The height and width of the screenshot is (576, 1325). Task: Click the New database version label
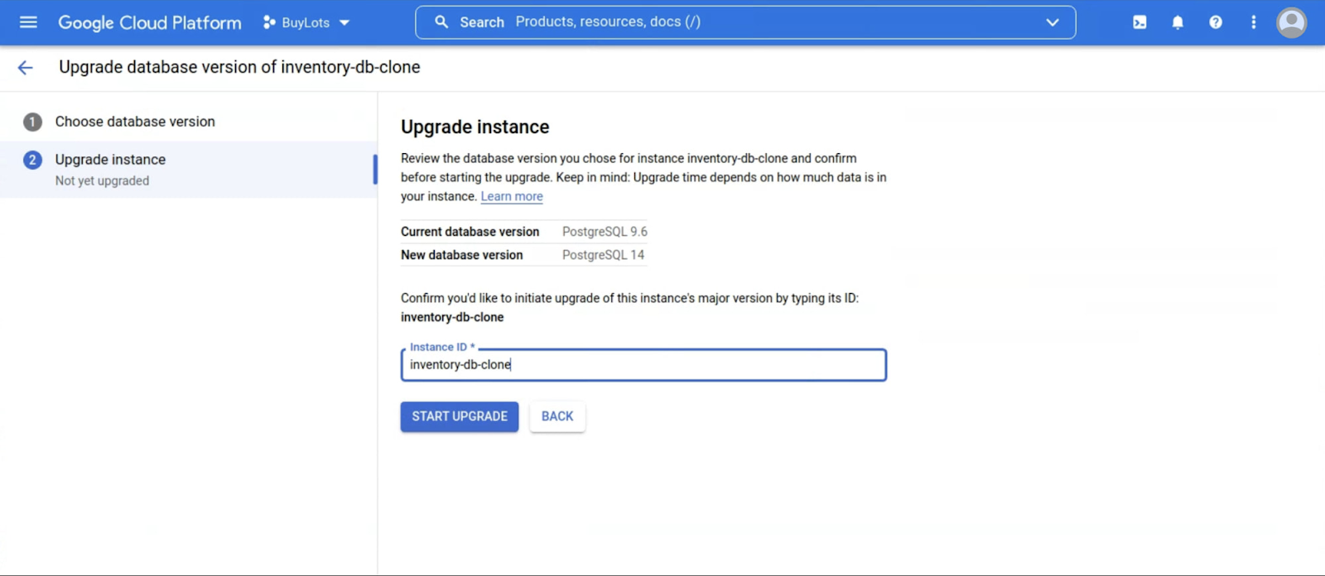[462, 255]
